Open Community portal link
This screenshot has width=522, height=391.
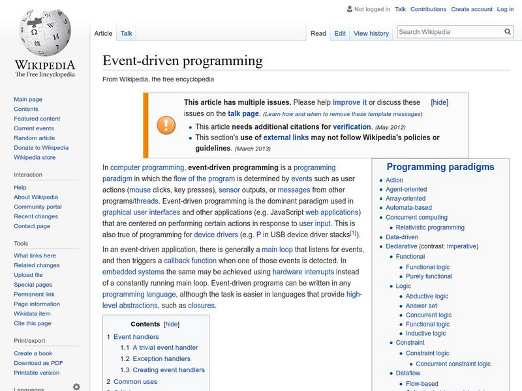coord(38,207)
